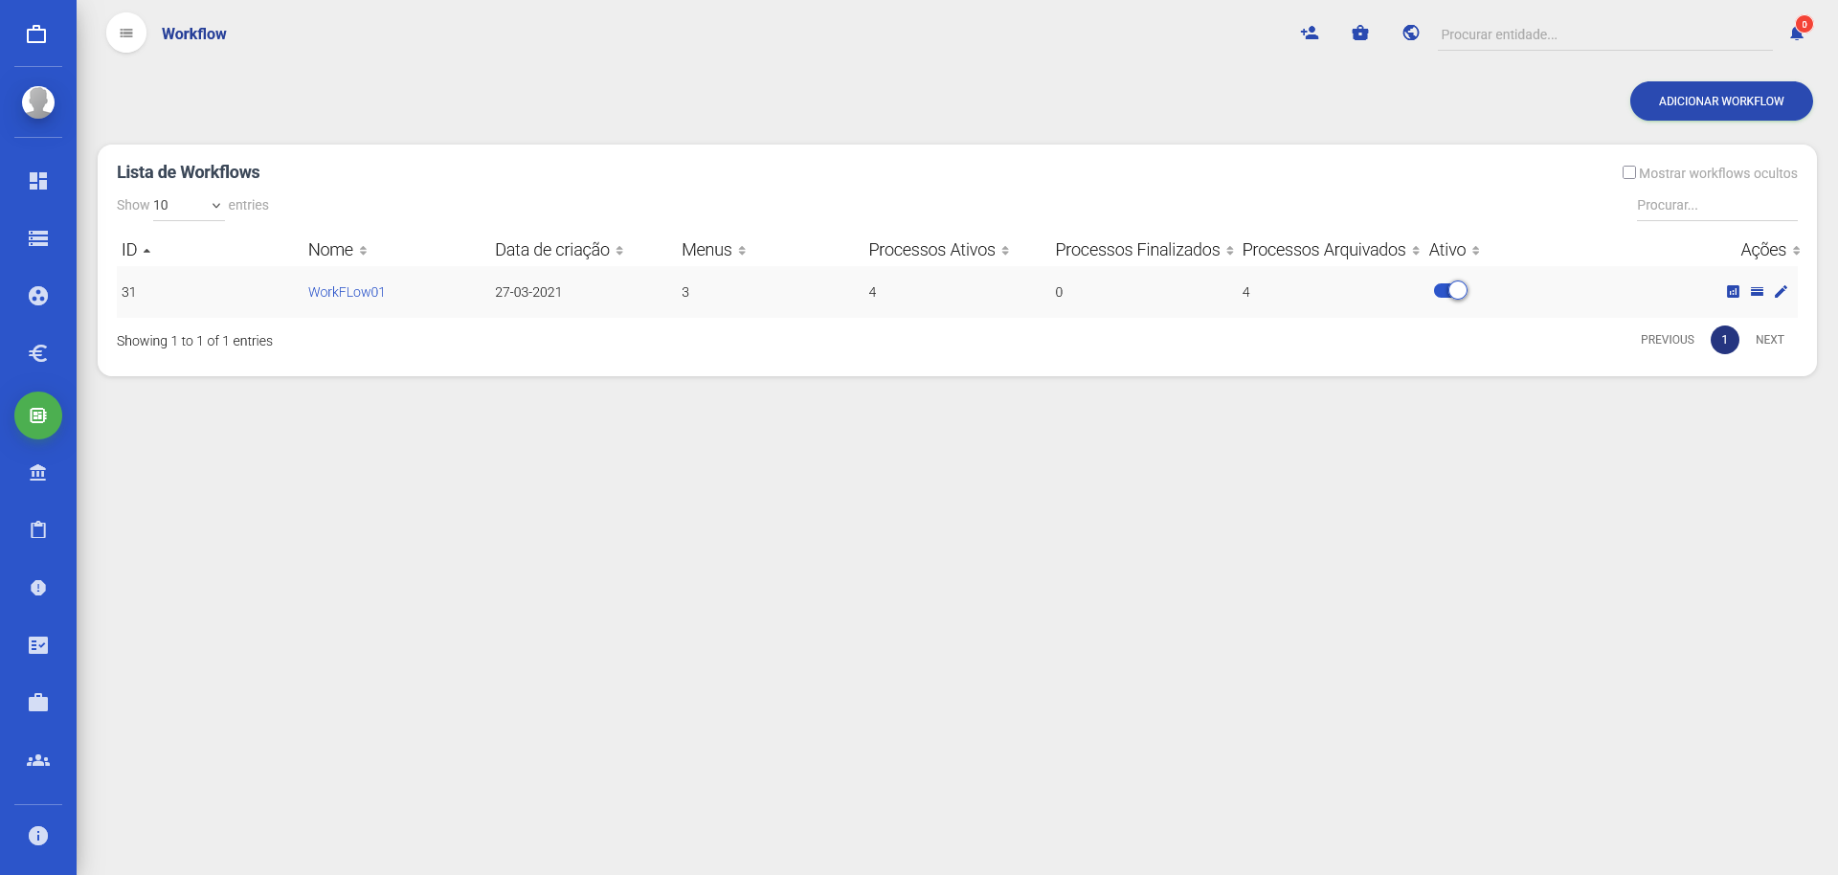This screenshot has width=1838, height=875.
Task: Click the globe icon in top bar
Action: pyautogui.click(x=1410, y=34)
